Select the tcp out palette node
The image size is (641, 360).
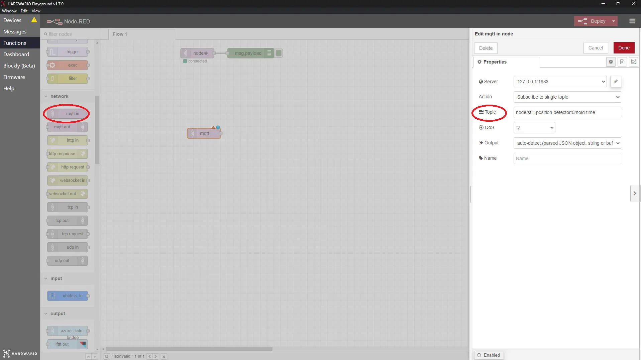tap(68, 221)
